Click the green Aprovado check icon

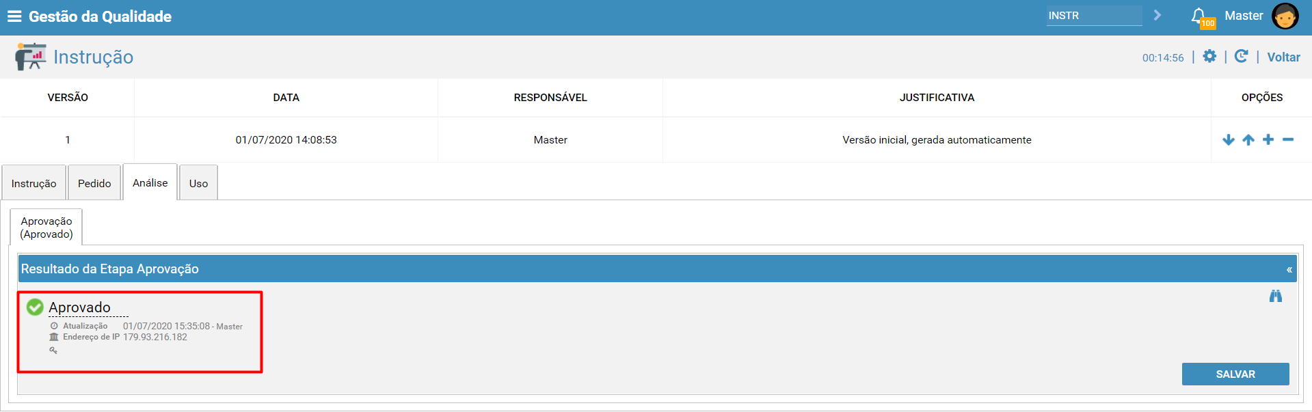tap(35, 307)
